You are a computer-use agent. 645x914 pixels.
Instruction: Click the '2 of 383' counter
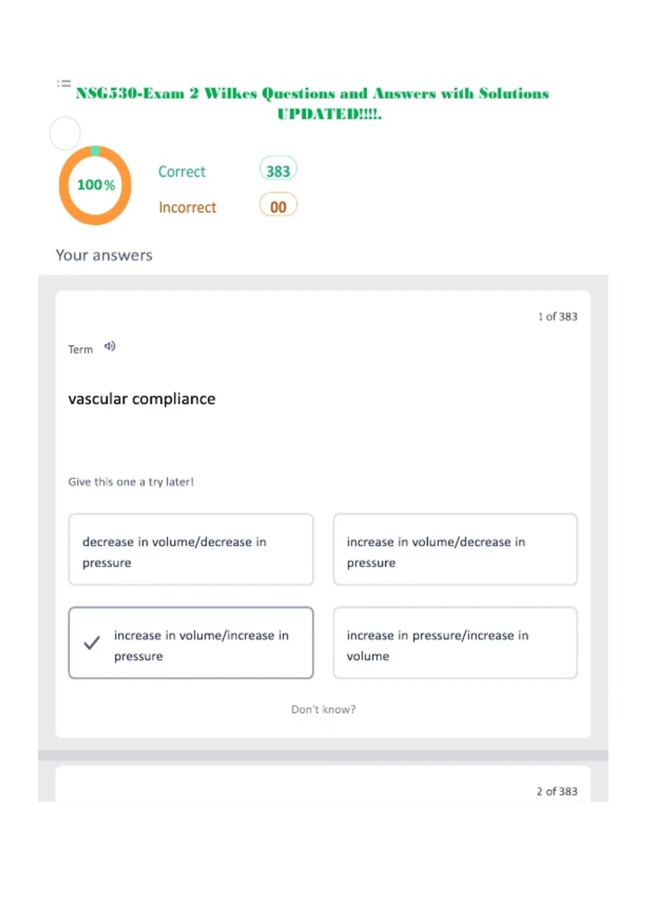point(557,791)
